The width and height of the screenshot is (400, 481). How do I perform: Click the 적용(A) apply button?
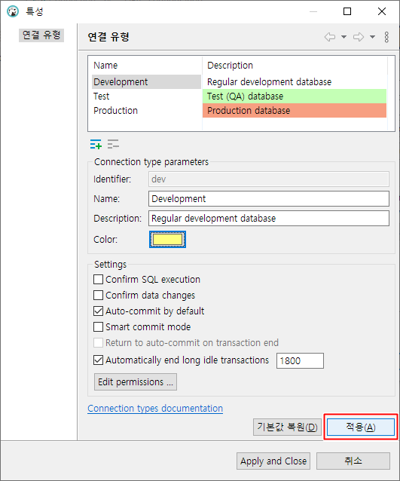click(x=361, y=427)
